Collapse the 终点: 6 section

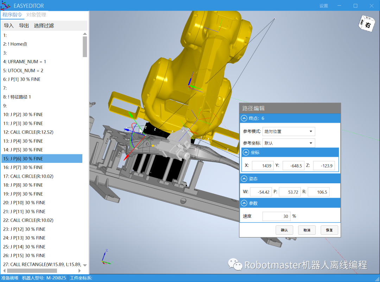click(x=243, y=118)
